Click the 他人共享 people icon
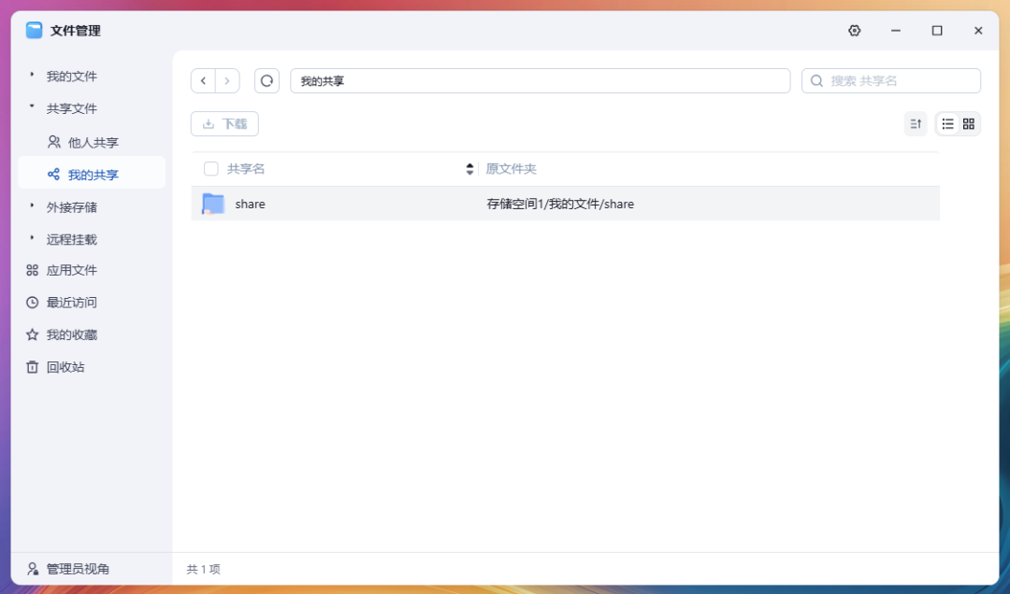Image resolution: width=1010 pixels, height=594 pixels. click(x=54, y=142)
